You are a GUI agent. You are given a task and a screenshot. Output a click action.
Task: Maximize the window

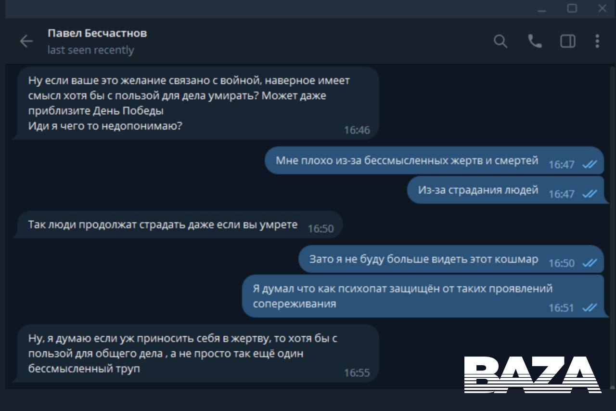click(572, 8)
